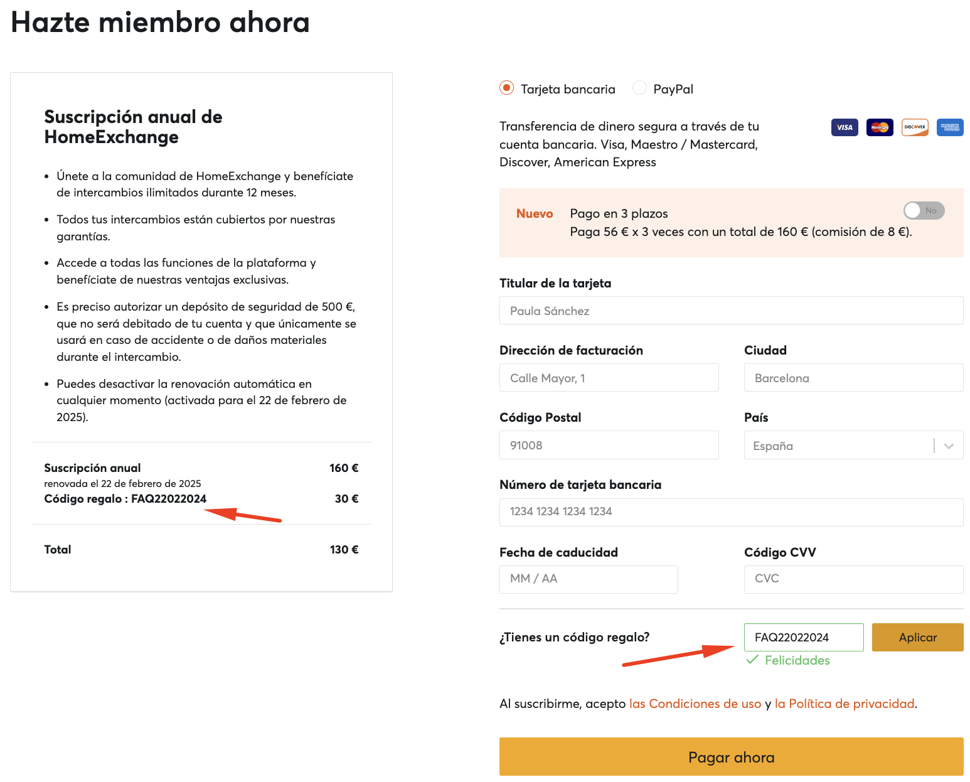Open the País dropdown chevron
This screenshot has height=782, width=970.
tap(949, 446)
